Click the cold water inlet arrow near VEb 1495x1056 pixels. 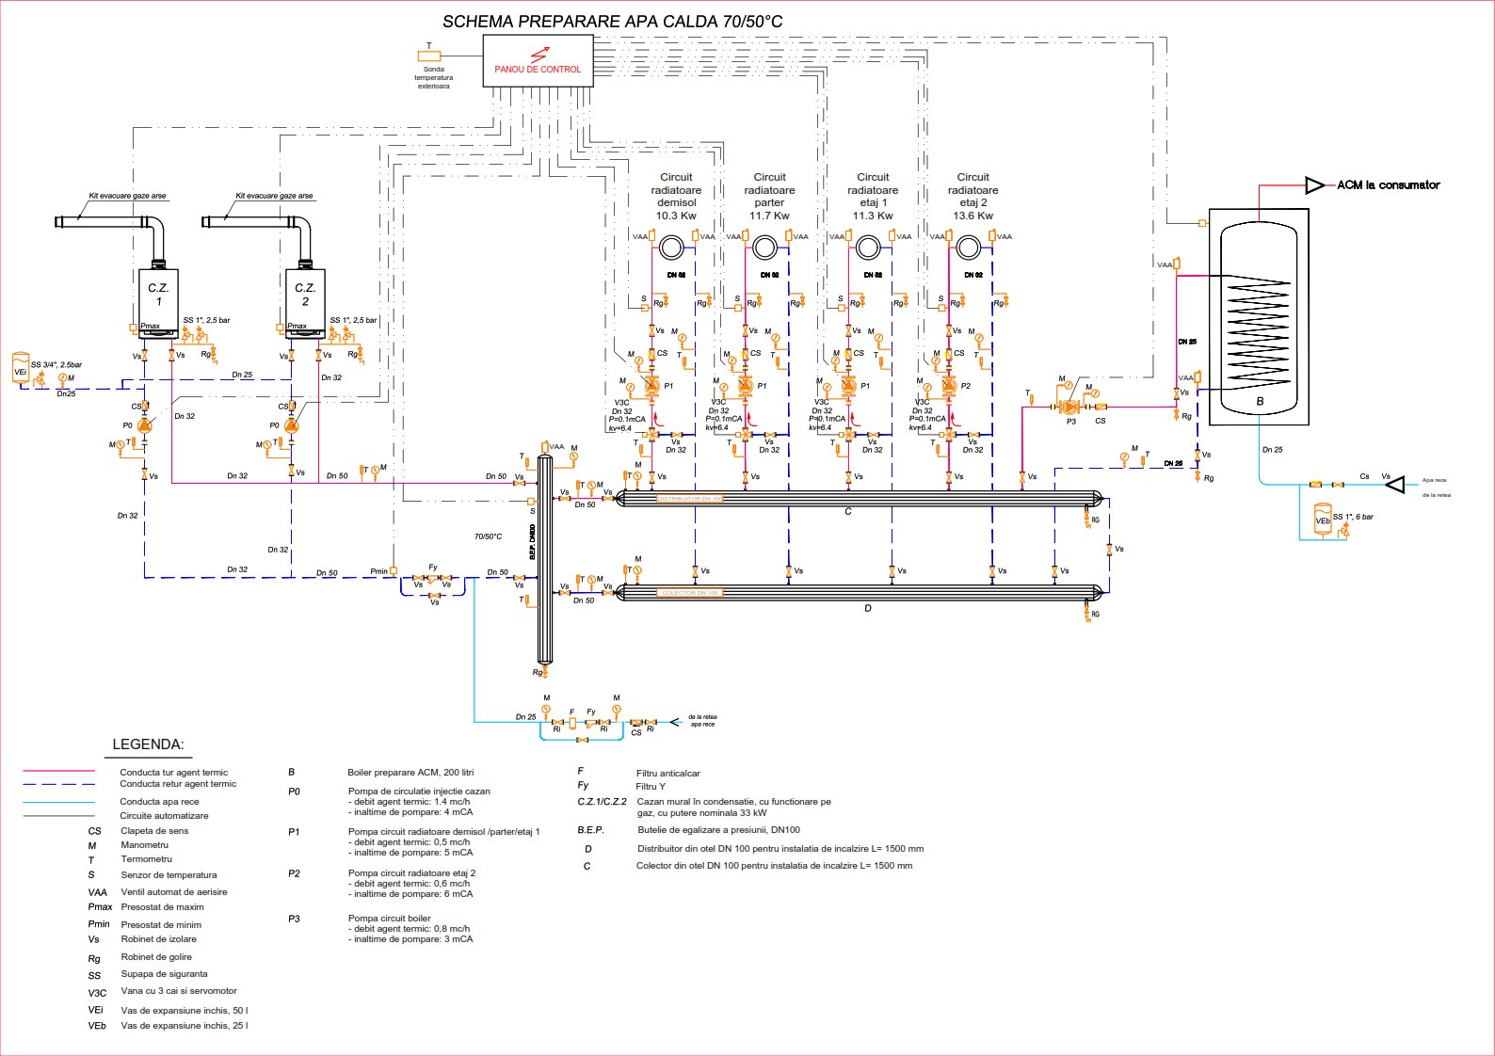[1395, 485]
